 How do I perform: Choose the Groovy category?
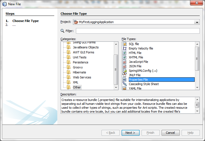coord(78,67)
